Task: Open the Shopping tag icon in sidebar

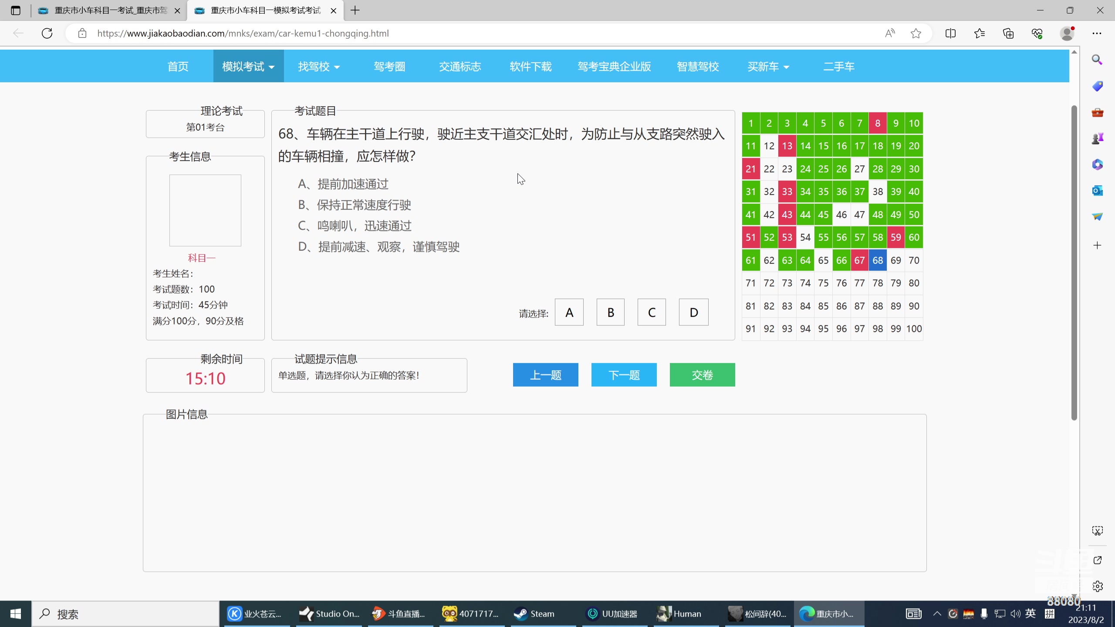Action: coord(1097,86)
